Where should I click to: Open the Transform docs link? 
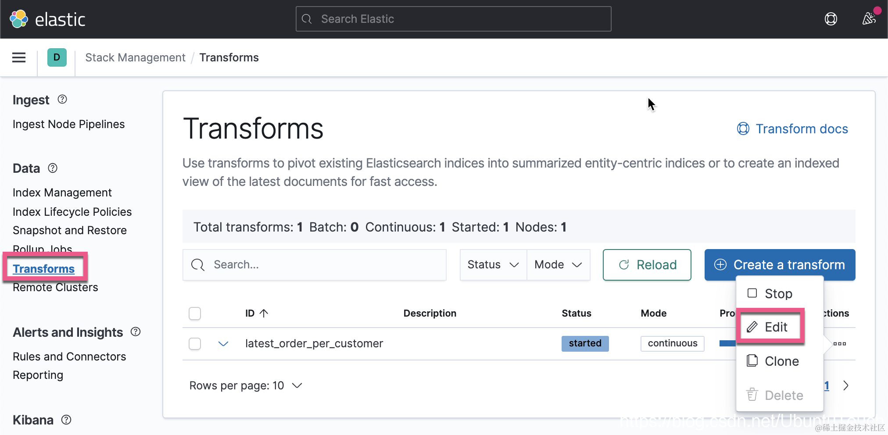click(x=792, y=129)
